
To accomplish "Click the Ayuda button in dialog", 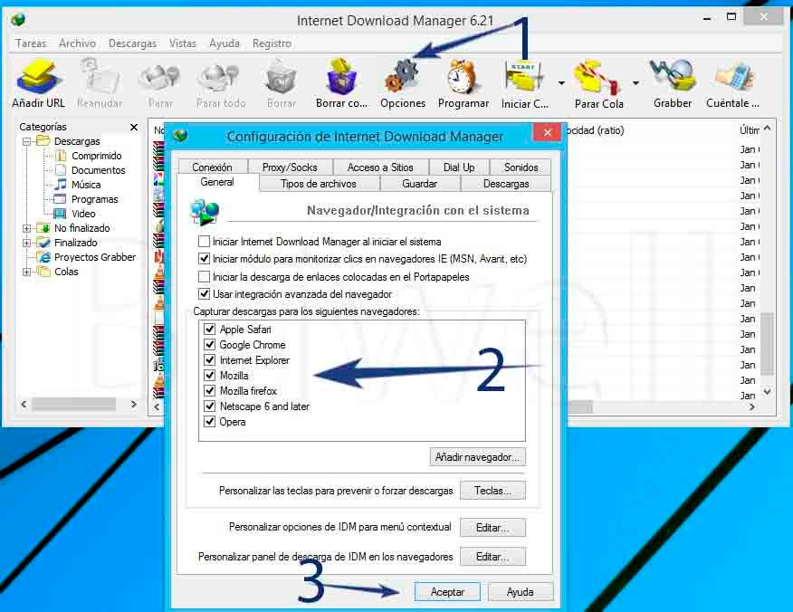I will click(x=521, y=592).
